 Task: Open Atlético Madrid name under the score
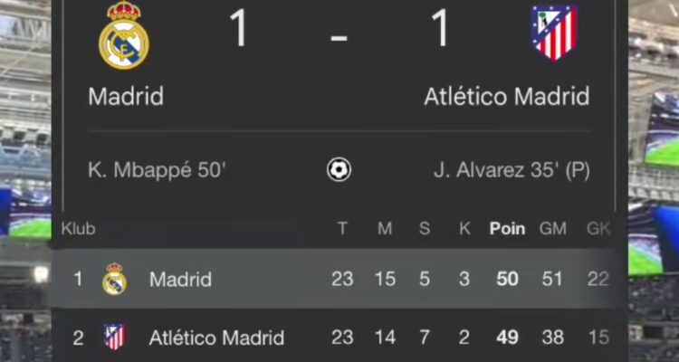coord(507,96)
